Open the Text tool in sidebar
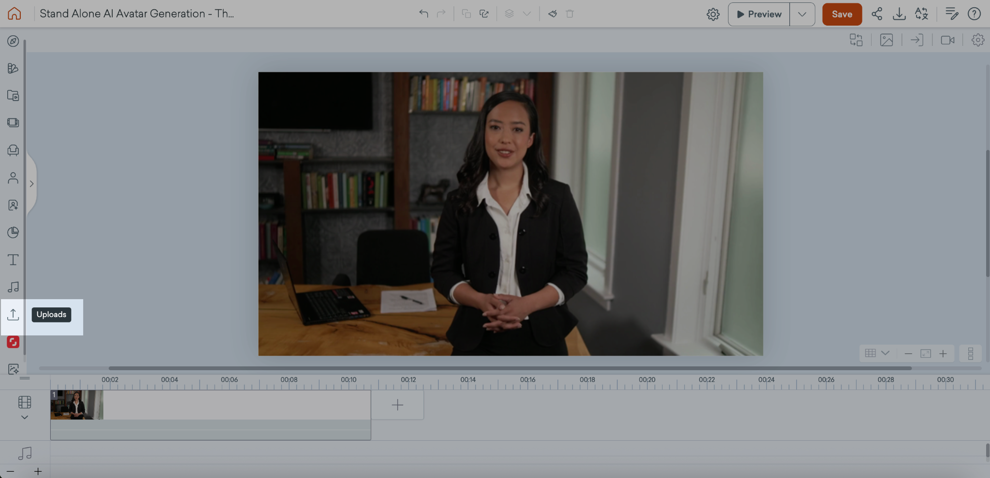This screenshot has width=990, height=478. coord(13,260)
